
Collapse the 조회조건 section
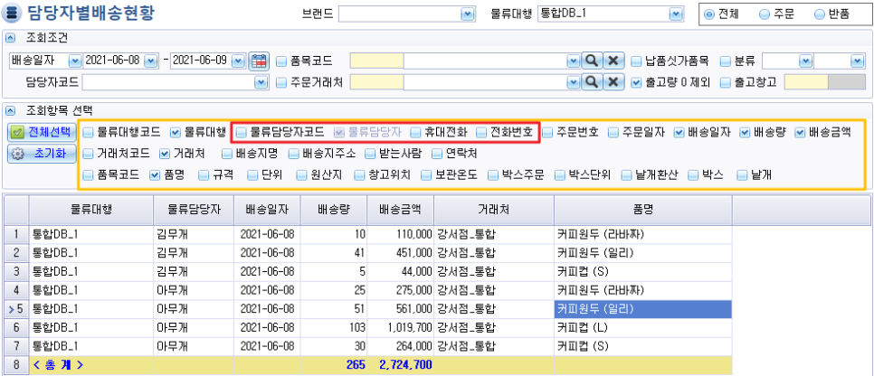point(9,38)
